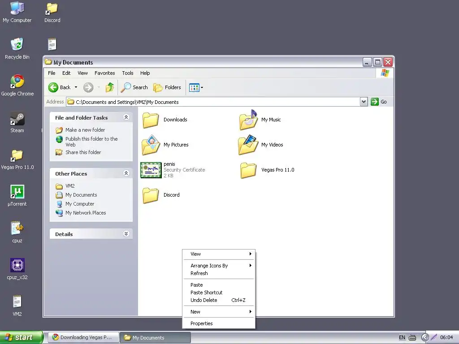Choose Properties in context menu

(x=219, y=323)
